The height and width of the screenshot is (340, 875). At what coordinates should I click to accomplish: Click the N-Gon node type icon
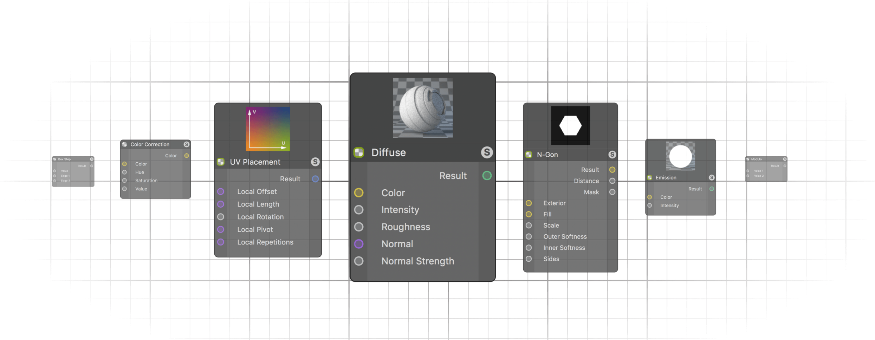[x=529, y=155]
